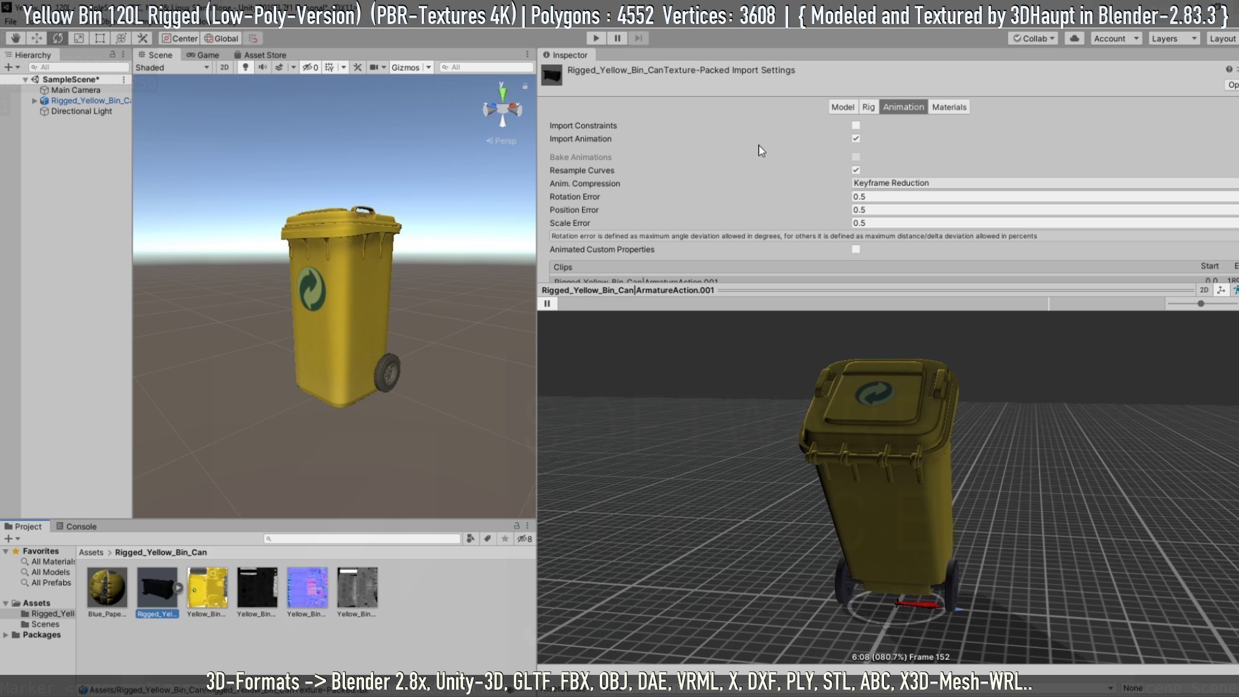Switch to the Game tab
This screenshot has height=697, width=1239.
point(203,55)
